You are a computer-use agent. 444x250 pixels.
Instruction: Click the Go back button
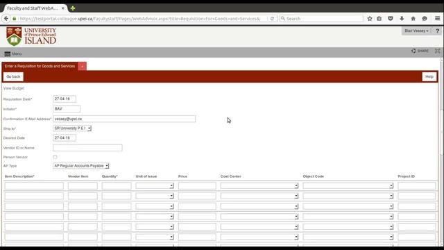(x=13, y=76)
